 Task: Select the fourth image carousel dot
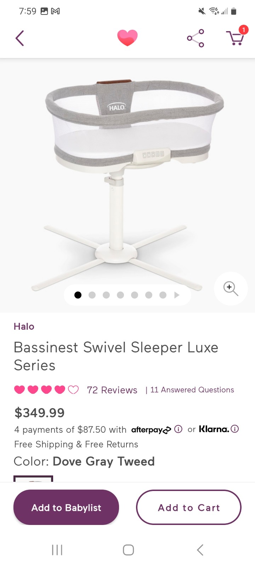click(120, 295)
